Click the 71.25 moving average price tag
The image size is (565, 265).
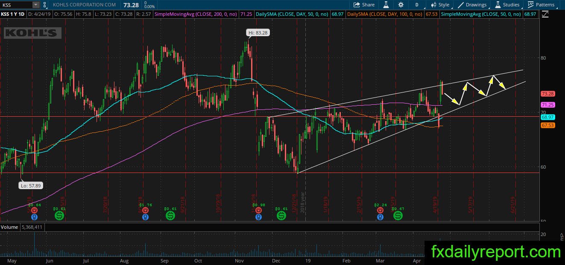coord(547,105)
